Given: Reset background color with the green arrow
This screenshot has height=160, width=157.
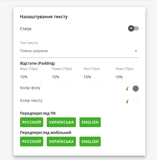Looking at the screenshot, I should 127,89.
